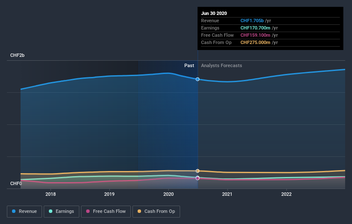This screenshot has width=352, height=224.
Task: Click the Analysts Forecasts label
Action: click(x=222, y=65)
